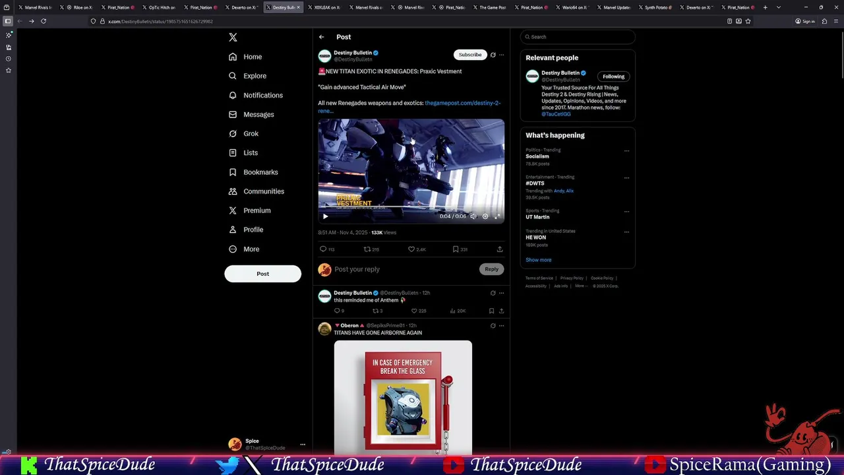Open options for HE WON trend
The height and width of the screenshot is (475, 844).
pyautogui.click(x=626, y=232)
